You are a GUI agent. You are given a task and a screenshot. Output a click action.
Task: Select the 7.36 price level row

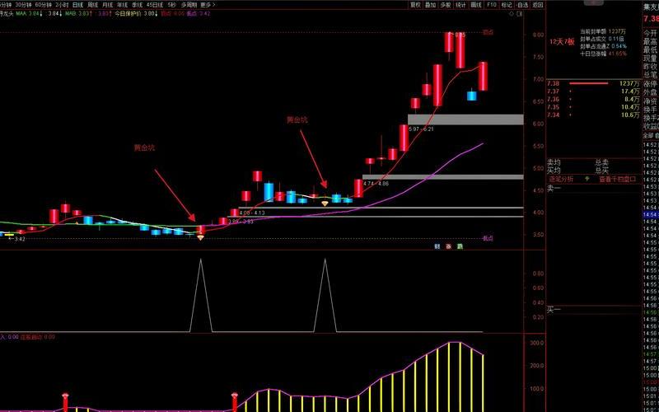(x=593, y=99)
